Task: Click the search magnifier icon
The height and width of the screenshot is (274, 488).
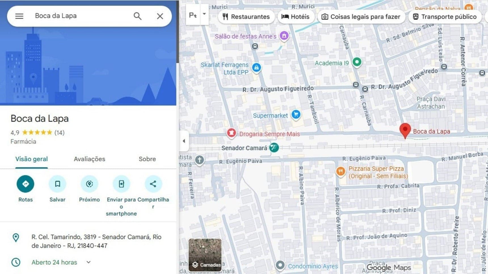Action: coord(137,16)
